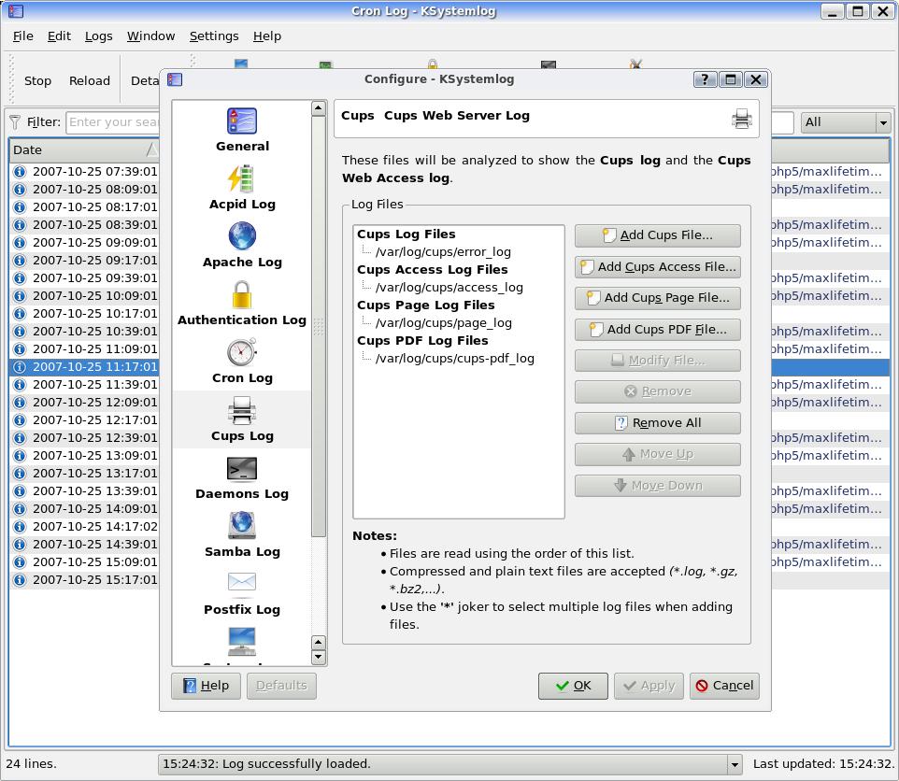Viewport: 899px width, 781px height.
Task: Select Acpid Log configuration icon
Action: point(242,178)
